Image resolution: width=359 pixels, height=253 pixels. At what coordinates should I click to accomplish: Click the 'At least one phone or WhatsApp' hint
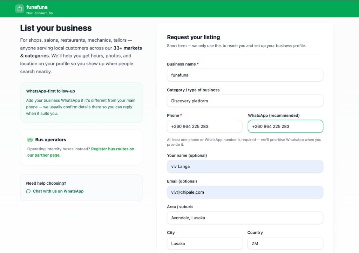(x=244, y=142)
